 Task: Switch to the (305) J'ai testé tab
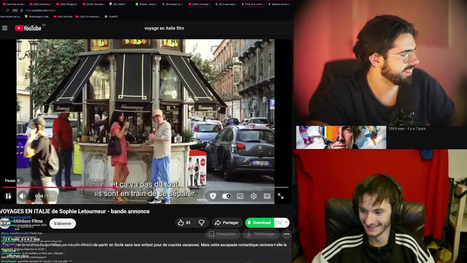(x=199, y=4)
